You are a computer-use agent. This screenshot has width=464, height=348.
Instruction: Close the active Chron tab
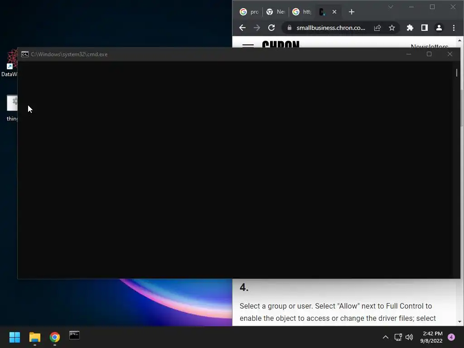click(x=334, y=12)
